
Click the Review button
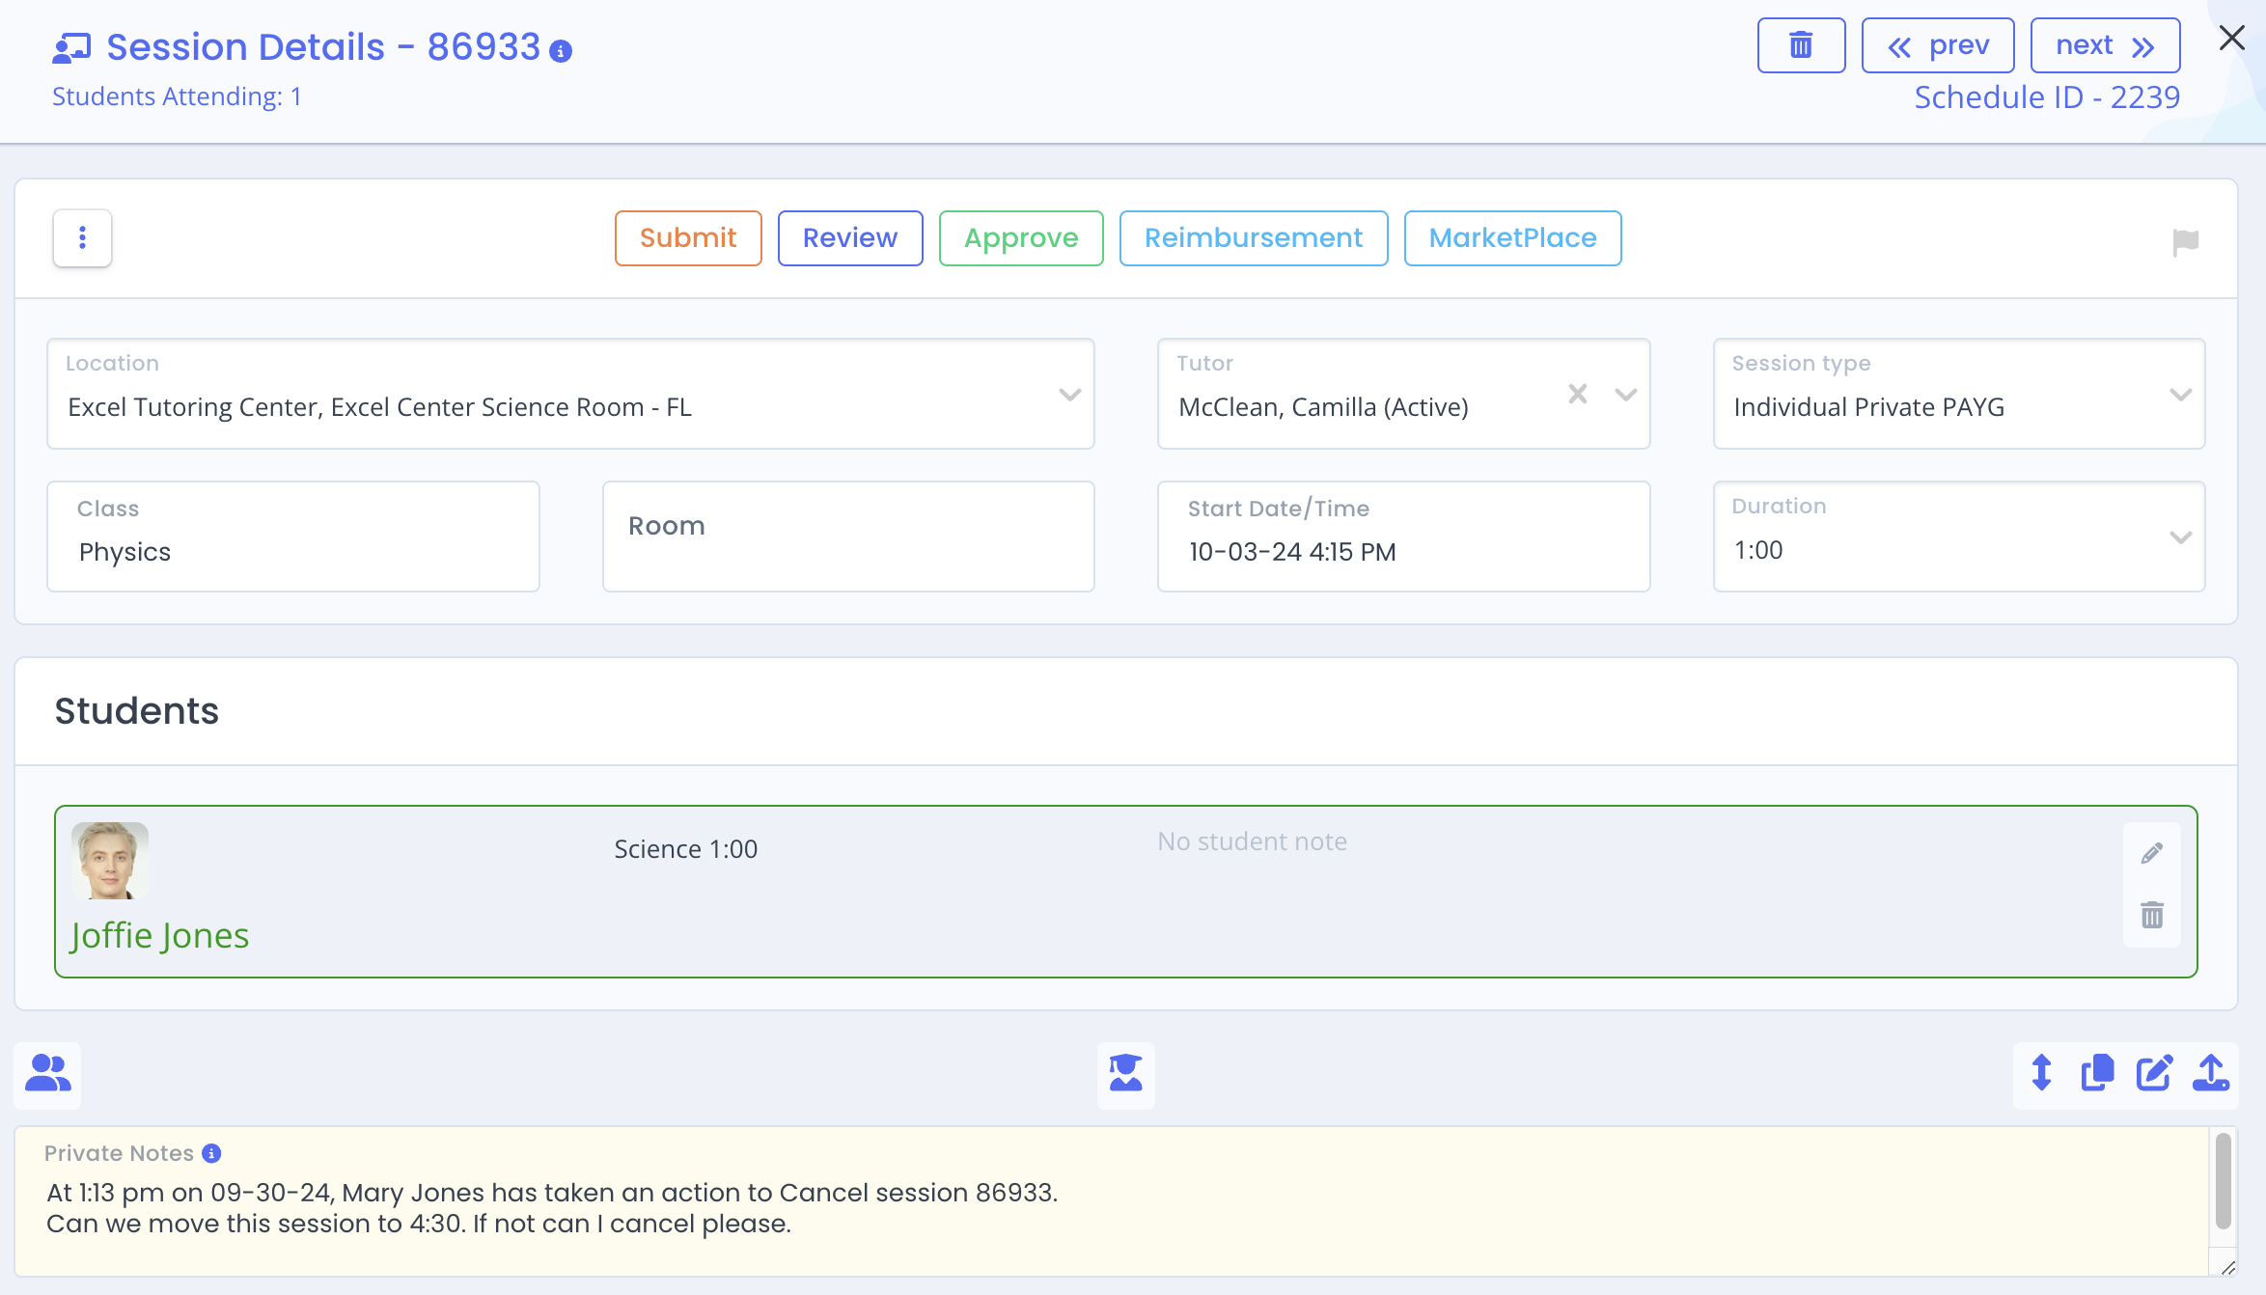(850, 238)
